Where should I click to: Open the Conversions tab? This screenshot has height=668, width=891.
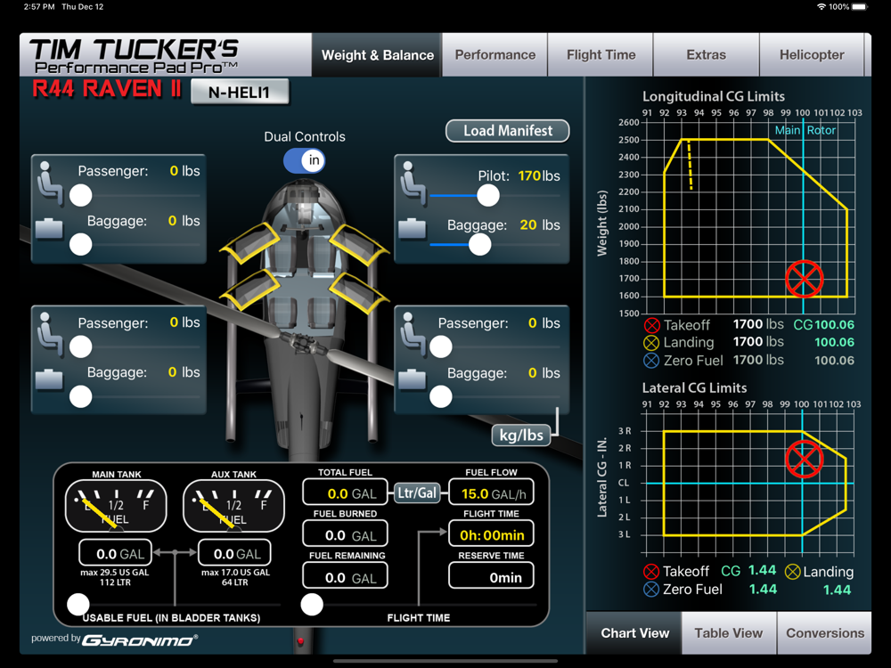(x=824, y=632)
